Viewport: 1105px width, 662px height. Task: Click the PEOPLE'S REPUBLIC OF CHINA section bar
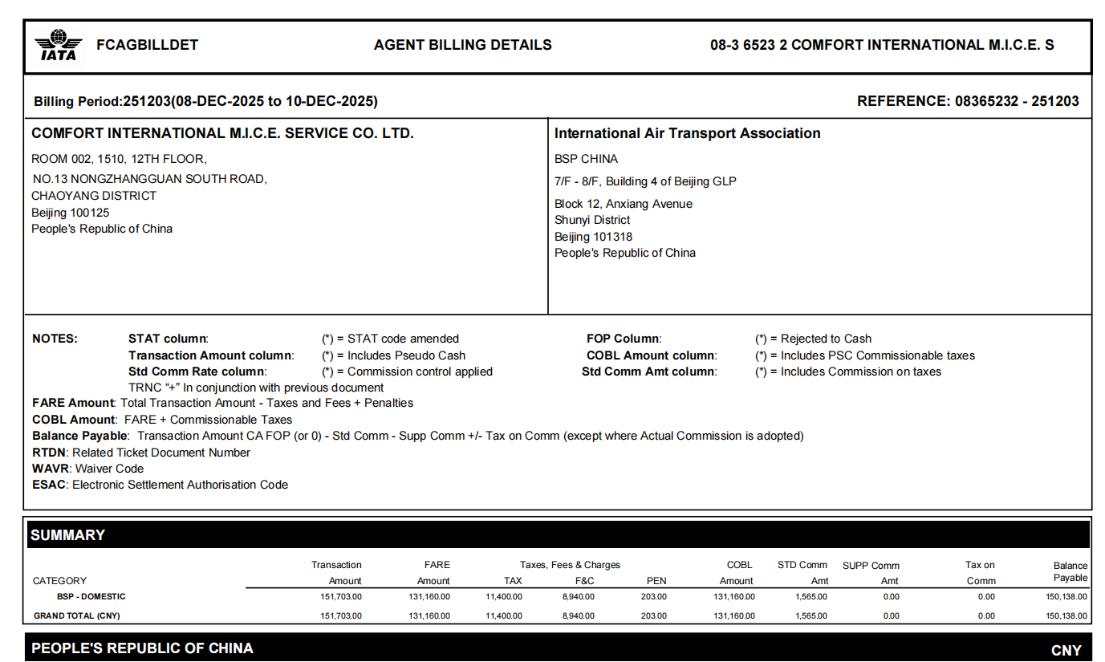tap(558, 648)
